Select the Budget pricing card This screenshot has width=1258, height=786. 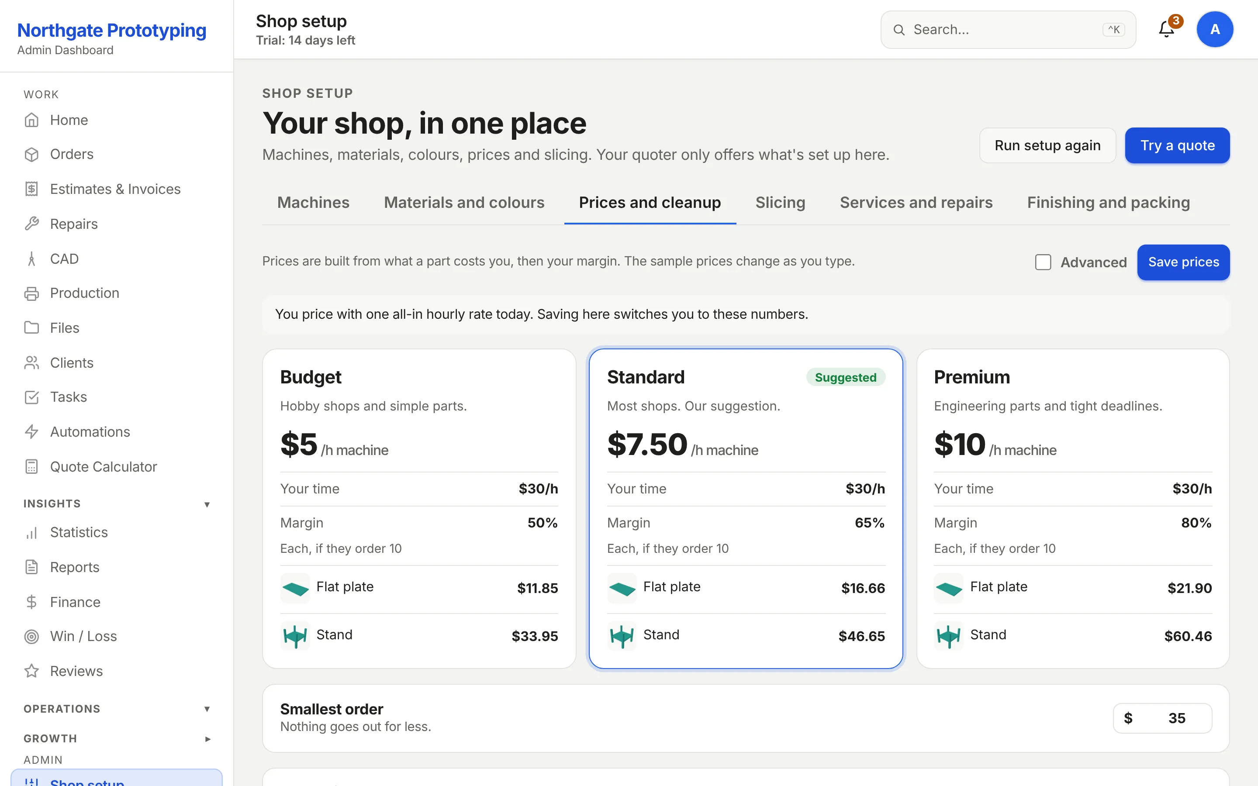tap(419, 508)
